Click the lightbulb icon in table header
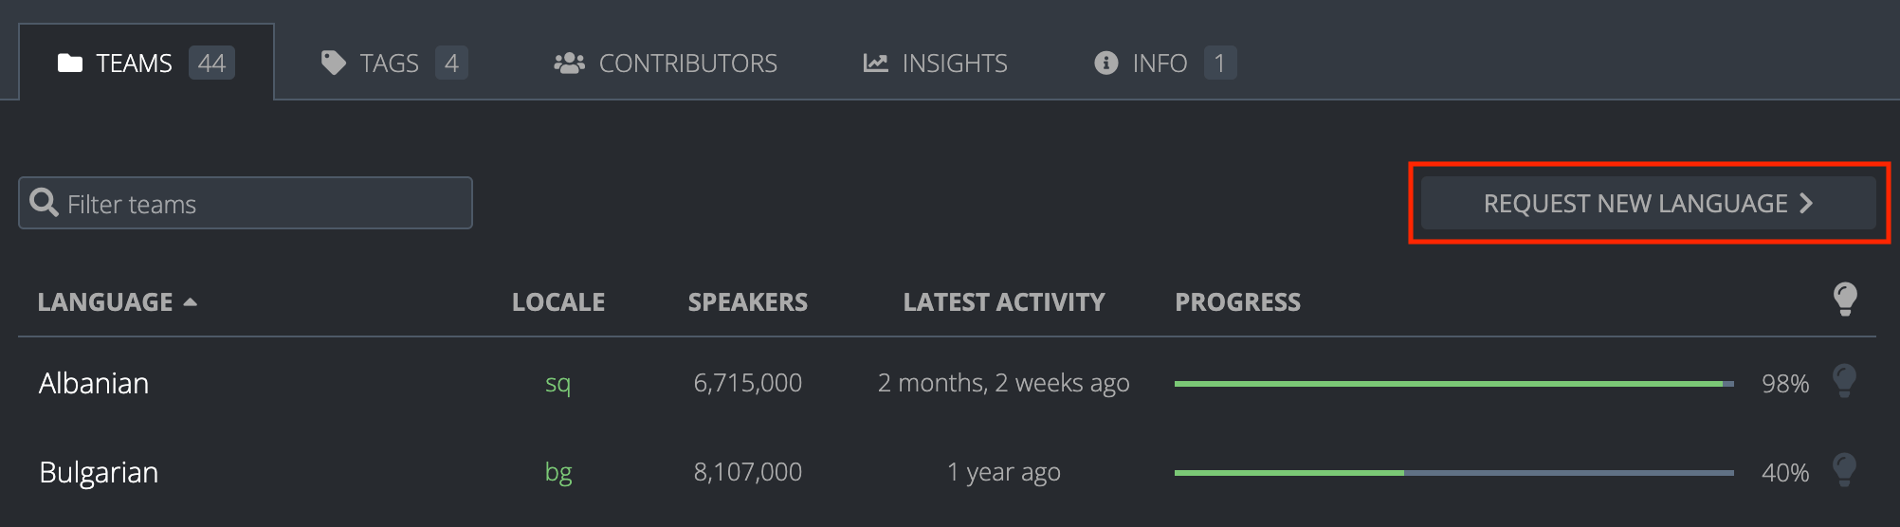 pos(1845,300)
